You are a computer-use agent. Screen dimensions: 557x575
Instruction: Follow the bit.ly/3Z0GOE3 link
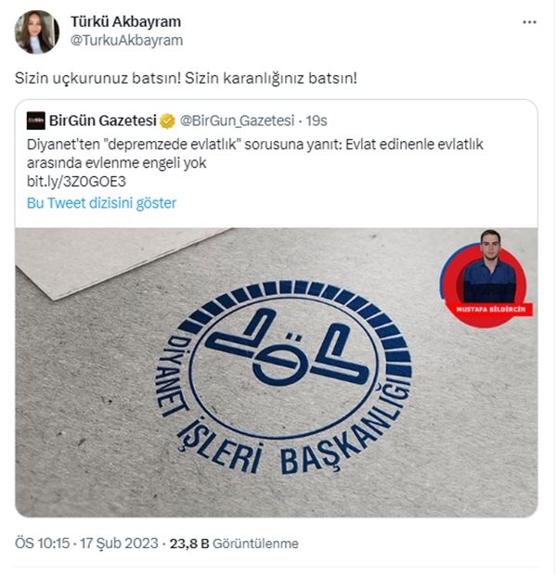(x=76, y=182)
